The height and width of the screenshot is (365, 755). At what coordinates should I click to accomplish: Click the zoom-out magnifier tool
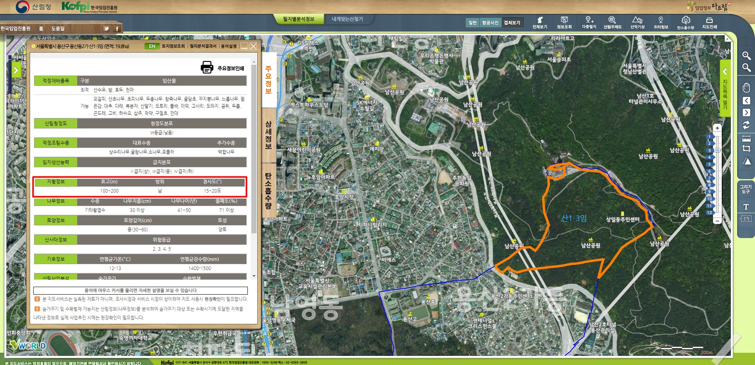[x=746, y=68]
